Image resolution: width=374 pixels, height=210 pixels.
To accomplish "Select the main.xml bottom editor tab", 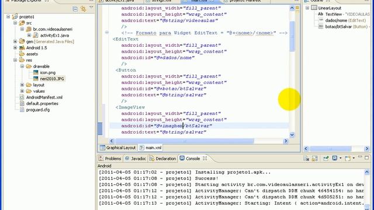I will 150,148.
